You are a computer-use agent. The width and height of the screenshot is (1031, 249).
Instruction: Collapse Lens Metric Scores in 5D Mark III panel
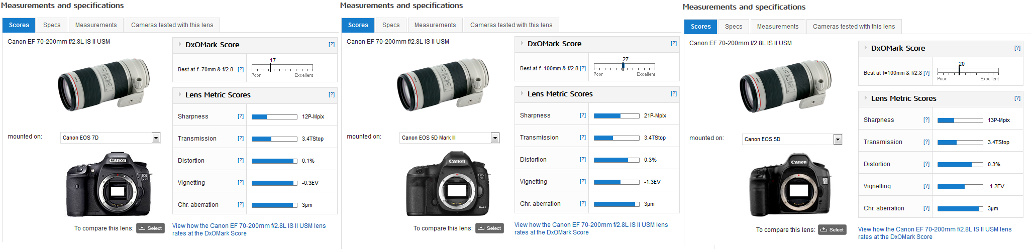[x=522, y=93]
